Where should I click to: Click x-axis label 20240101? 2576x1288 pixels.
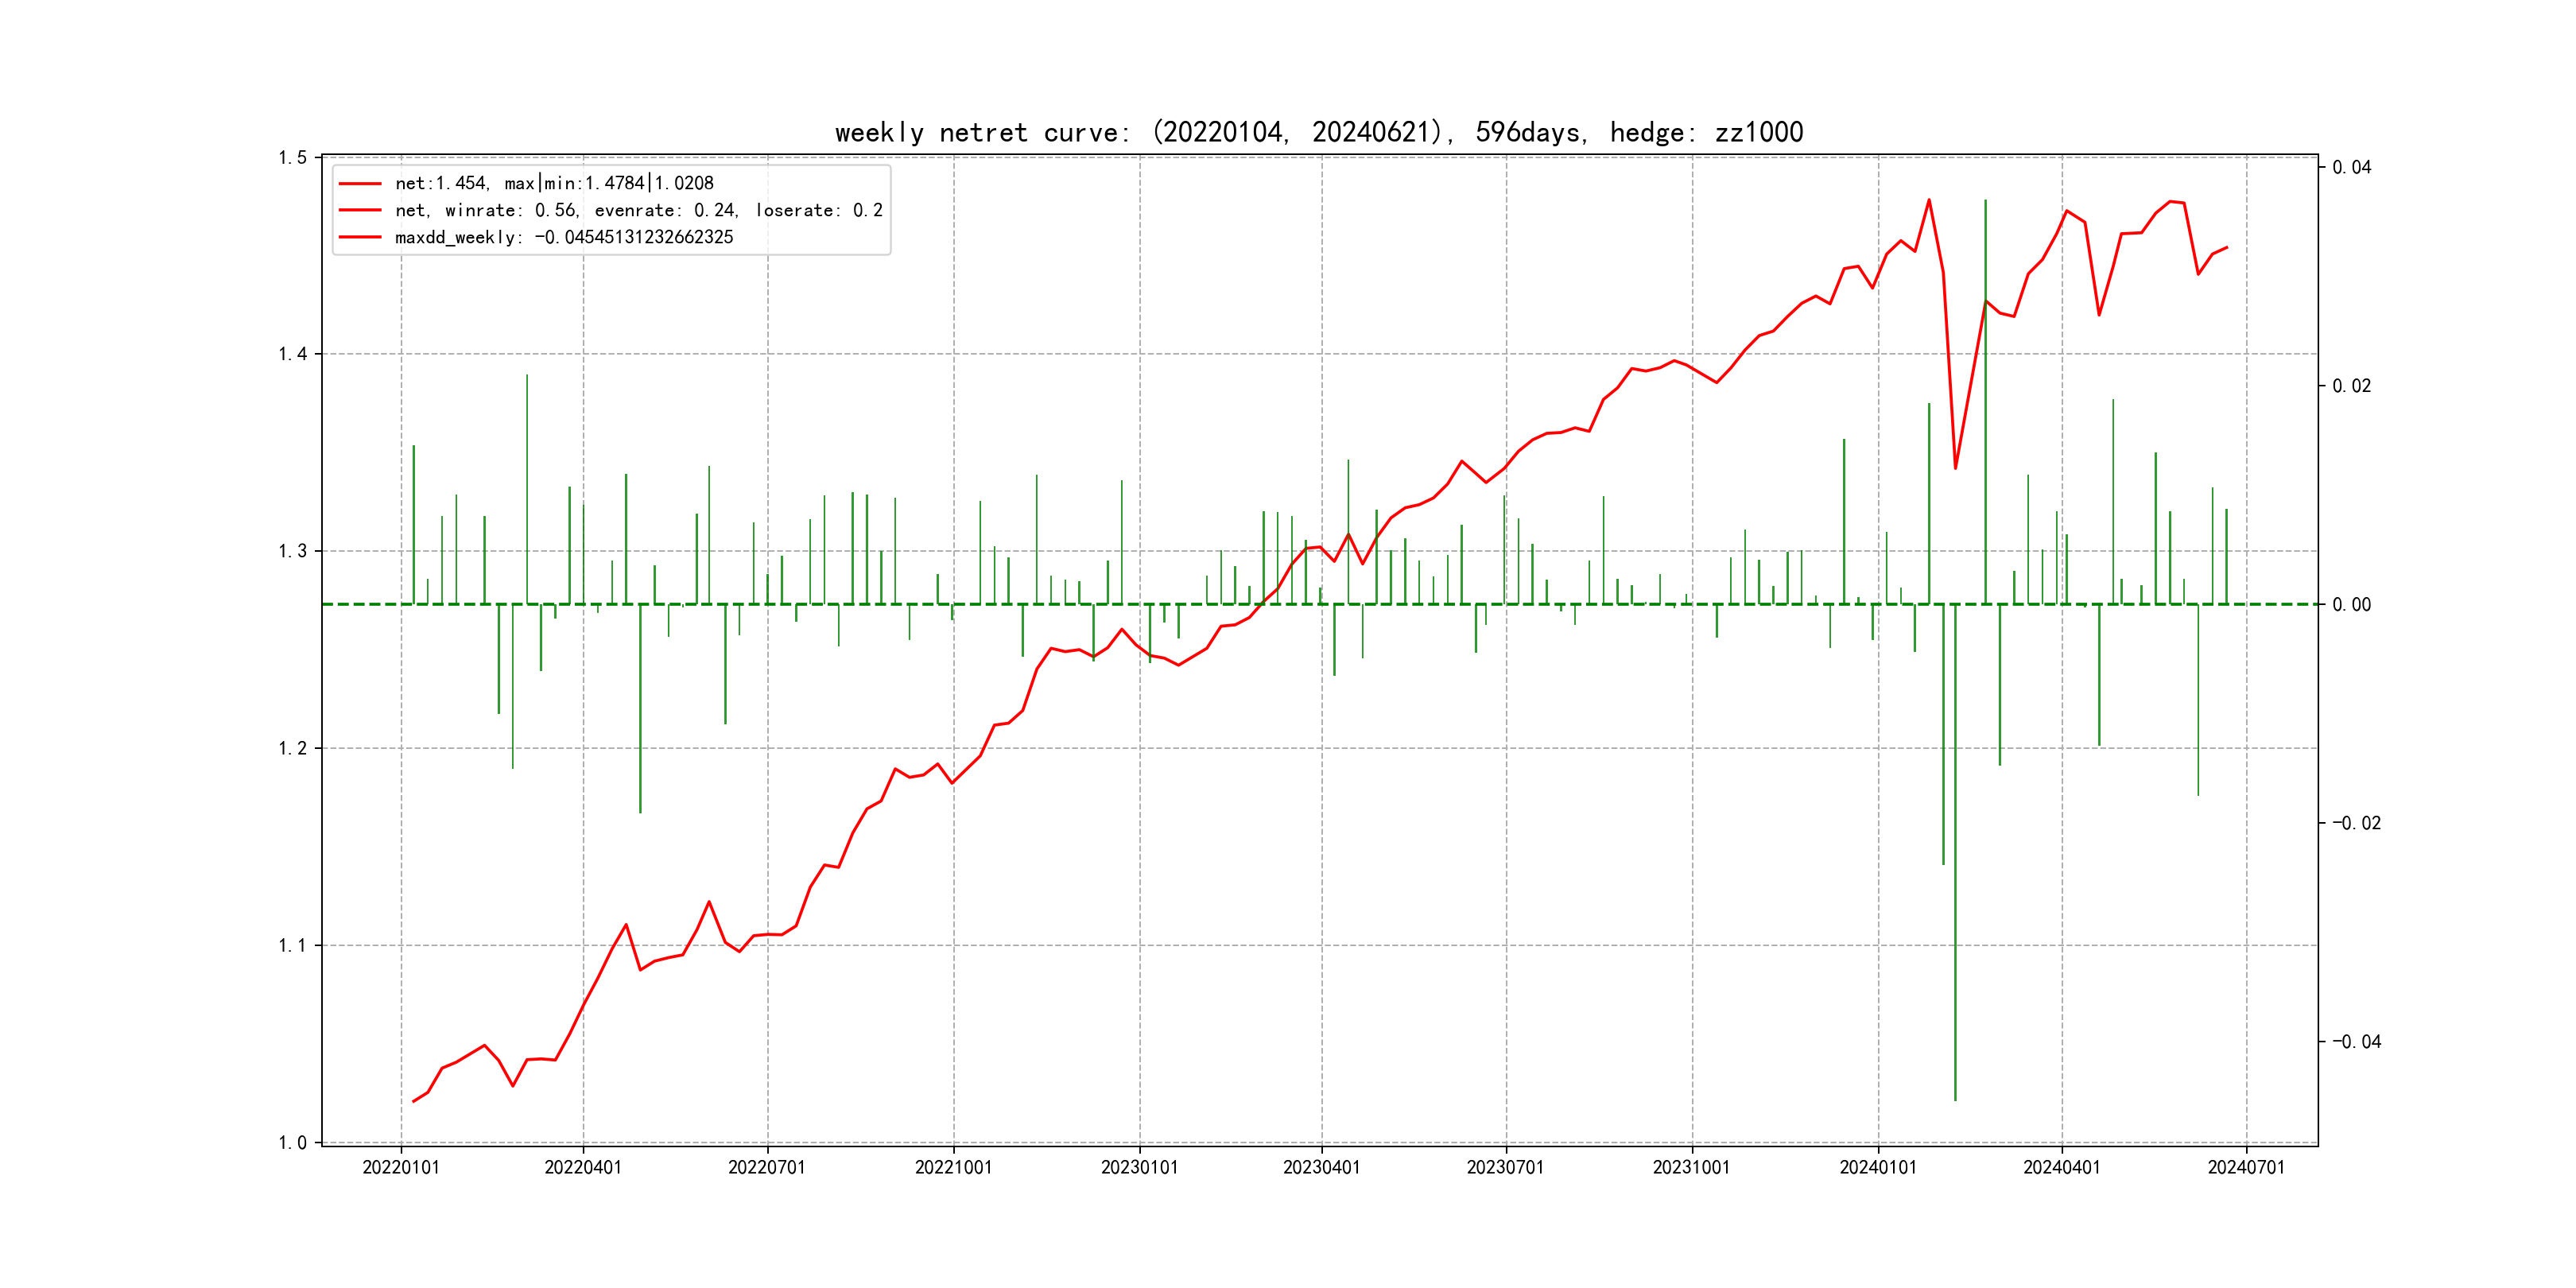click(1878, 1167)
